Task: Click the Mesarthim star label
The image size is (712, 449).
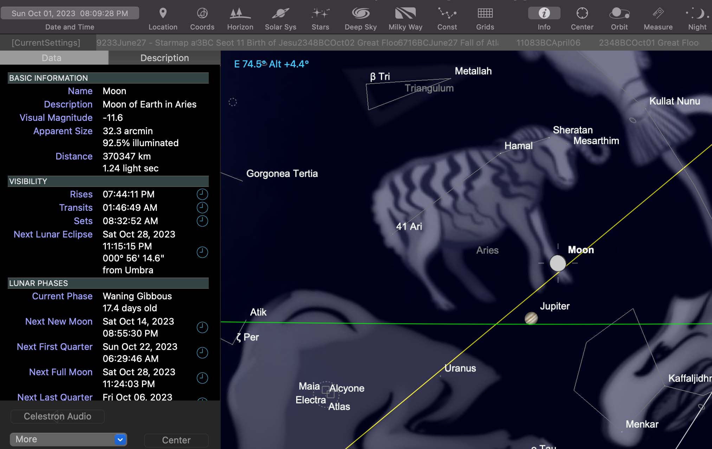Action: tap(596, 141)
